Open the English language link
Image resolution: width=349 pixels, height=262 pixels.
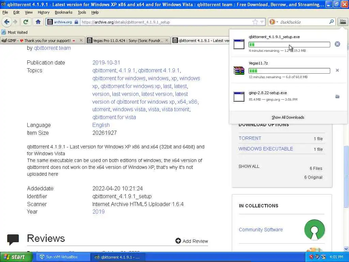(x=101, y=125)
